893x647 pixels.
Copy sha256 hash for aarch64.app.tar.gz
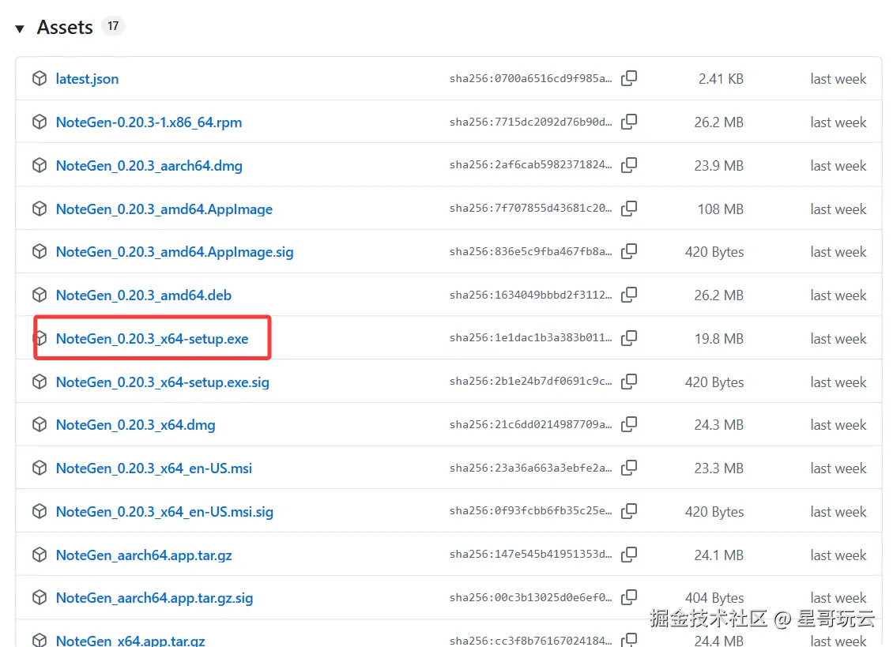click(629, 554)
